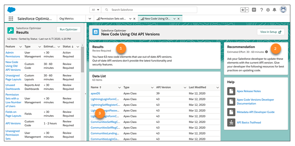295x146 pixels.
Task: Open API Basics Trailhead link
Action: tap(249, 122)
